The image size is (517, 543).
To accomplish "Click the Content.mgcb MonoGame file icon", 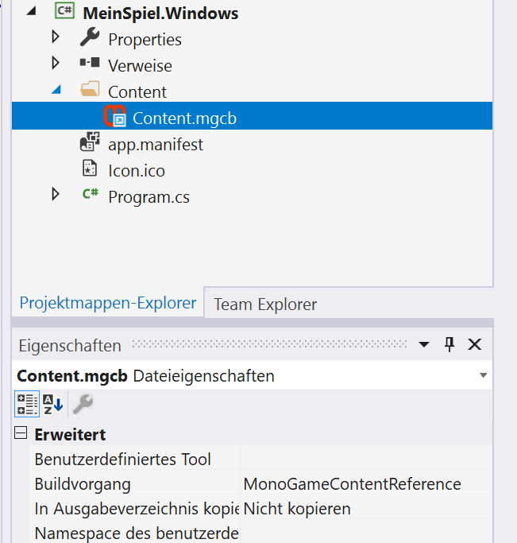I will 116,117.
